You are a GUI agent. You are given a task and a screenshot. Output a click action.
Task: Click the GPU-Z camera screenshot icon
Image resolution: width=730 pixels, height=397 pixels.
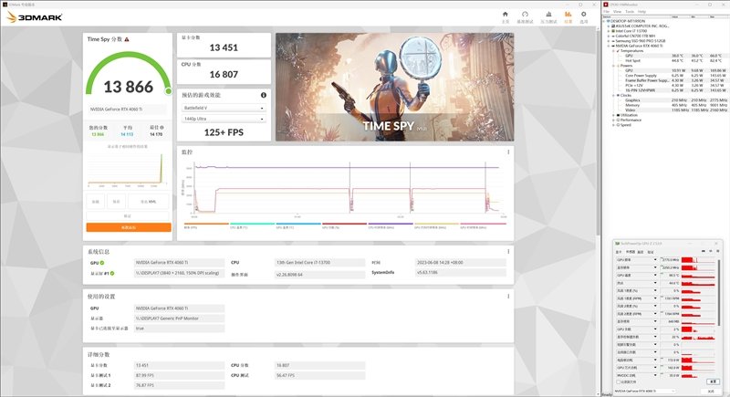[704, 251]
